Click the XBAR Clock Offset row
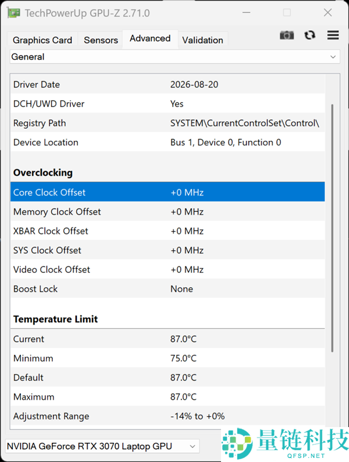Viewport: 349px width, 462px height. click(x=168, y=230)
